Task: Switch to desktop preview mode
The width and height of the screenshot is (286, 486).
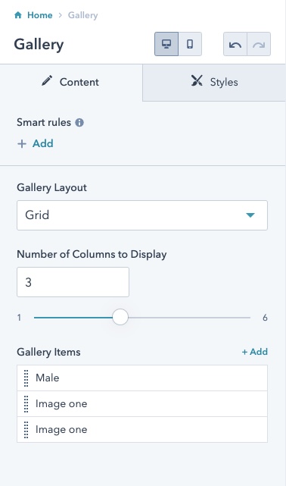Action: 166,44
